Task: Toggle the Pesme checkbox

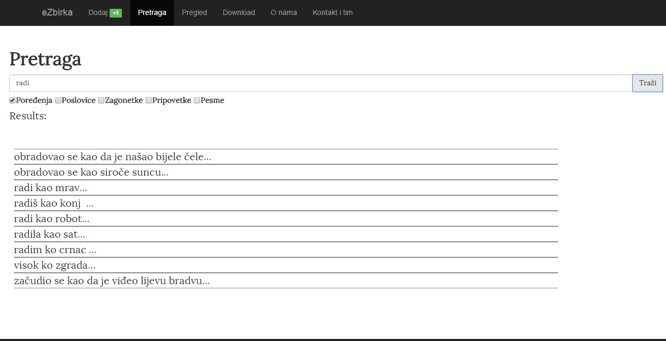Action: click(x=197, y=101)
